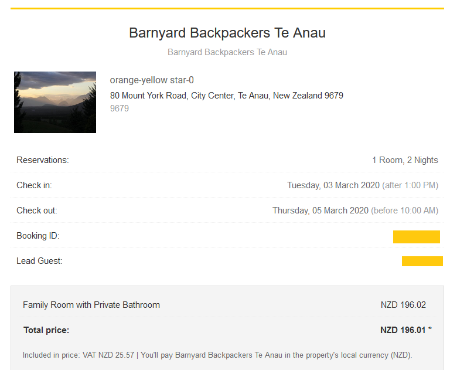Click the Tuesday, 03 March 2020 check-in date

tap(333, 185)
